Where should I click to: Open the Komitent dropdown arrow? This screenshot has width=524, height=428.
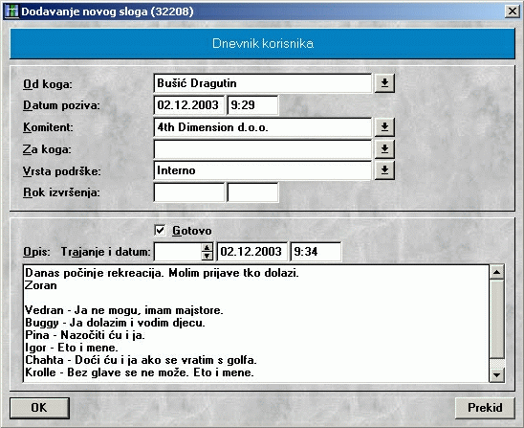[384, 127]
